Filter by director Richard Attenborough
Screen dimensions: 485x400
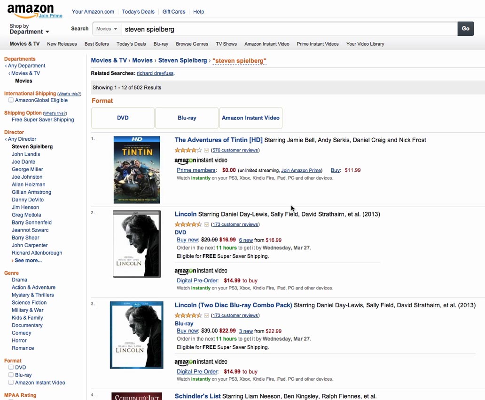tap(37, 253)
